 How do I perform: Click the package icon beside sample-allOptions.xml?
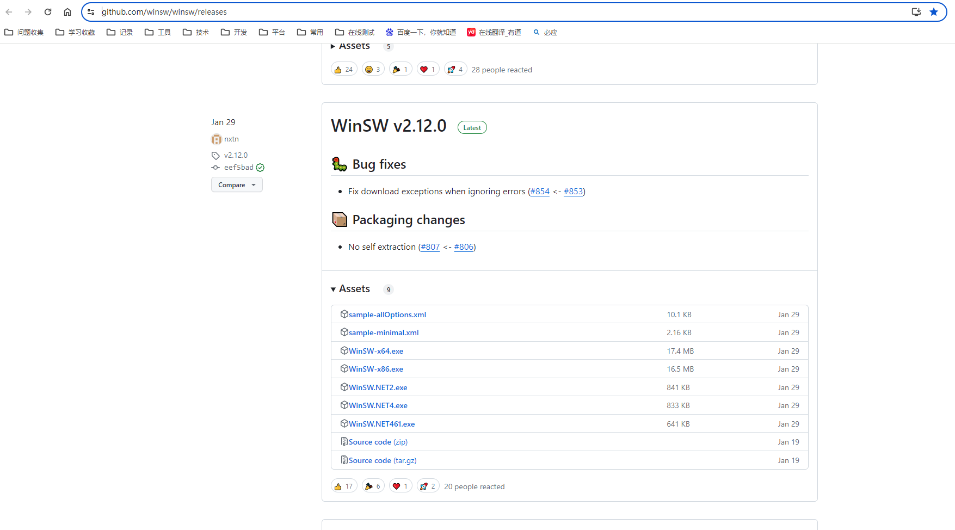pyautogui.click(x=344, y=314)
